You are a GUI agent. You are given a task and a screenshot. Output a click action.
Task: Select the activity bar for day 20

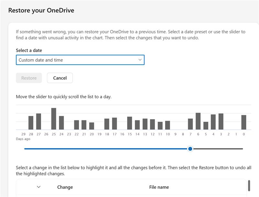(92, 126)
